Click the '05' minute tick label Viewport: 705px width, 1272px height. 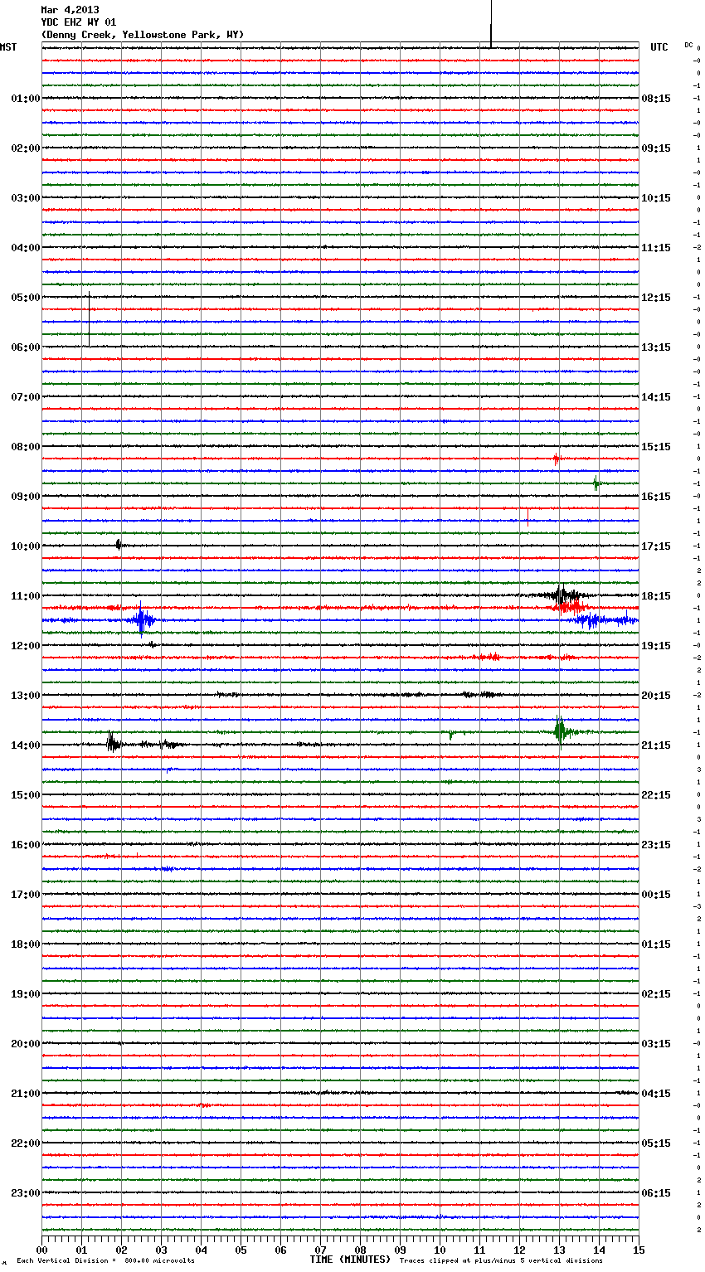pos(241,1250)
